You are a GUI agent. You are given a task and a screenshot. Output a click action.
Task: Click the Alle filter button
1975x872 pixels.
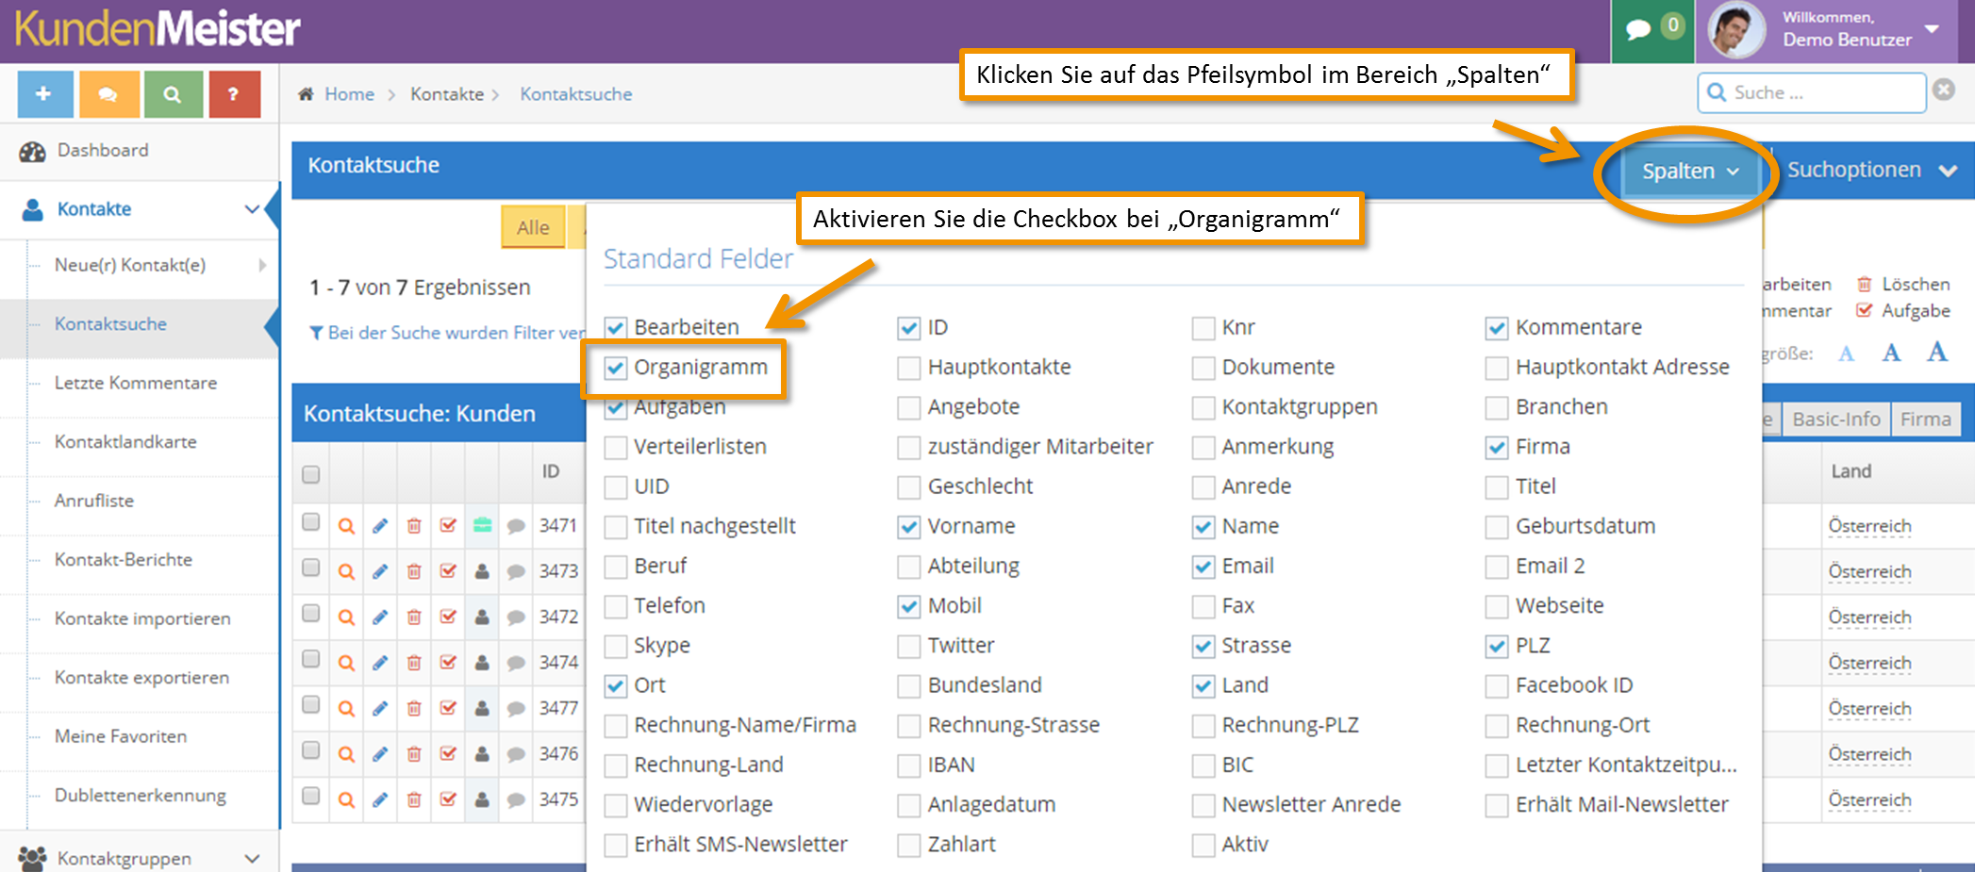[533, 227]
